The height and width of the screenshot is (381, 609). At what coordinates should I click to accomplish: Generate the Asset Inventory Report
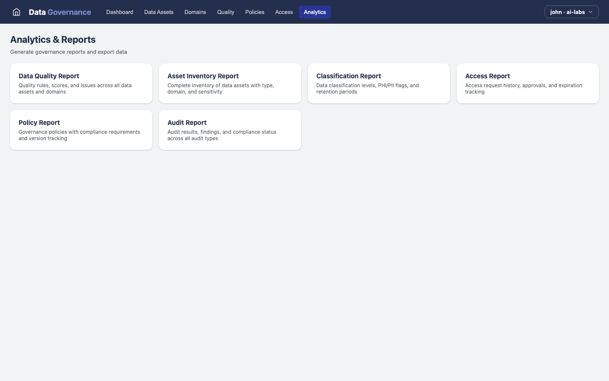click(230, 83)
